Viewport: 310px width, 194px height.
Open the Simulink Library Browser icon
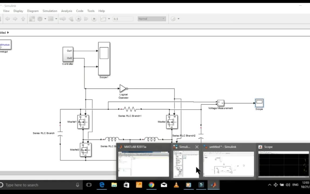click(x=32, y=19)
